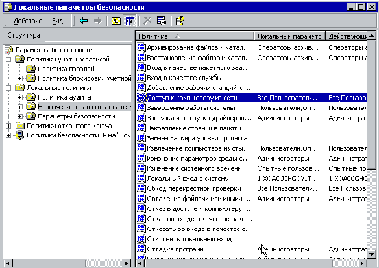The height and width of the screenshot is (268, 379).
Task: Open the Действие menu
Action: coord(28,21)
